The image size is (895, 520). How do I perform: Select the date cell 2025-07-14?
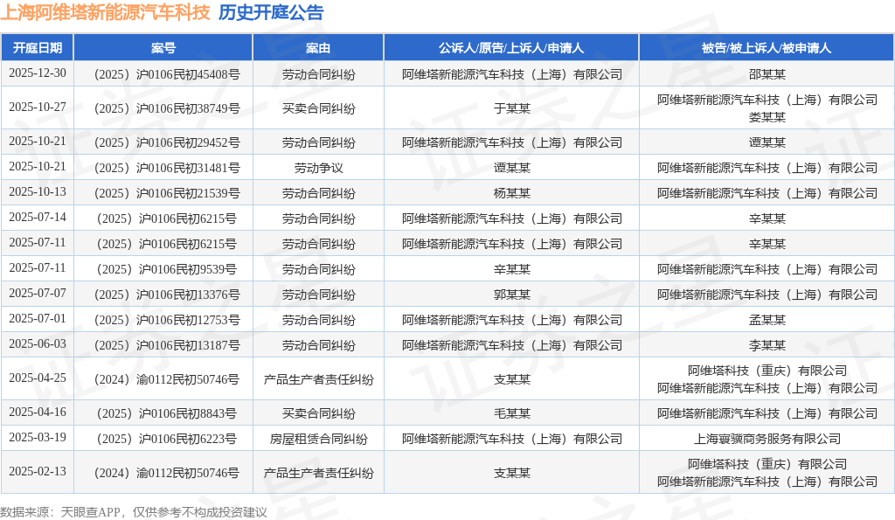click(37, 218)
